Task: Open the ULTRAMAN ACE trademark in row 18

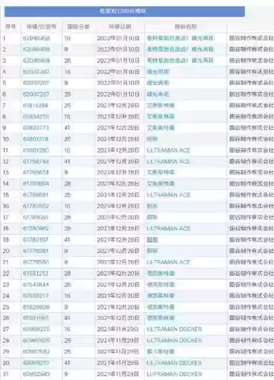Action: (x=168, y=229)
